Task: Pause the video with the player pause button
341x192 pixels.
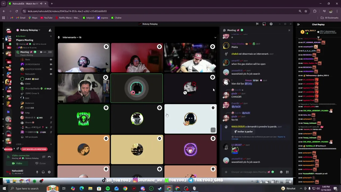Action: pyautogui.click(x=5, y=182)
